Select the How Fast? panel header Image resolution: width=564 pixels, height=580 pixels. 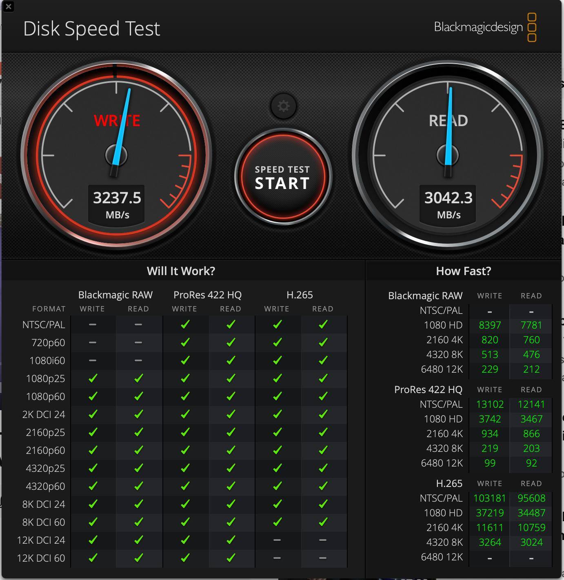pyautogui.click(x=463, y=271)
